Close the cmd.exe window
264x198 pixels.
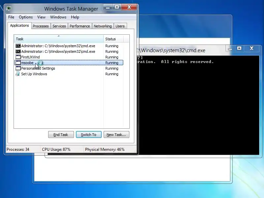(x=251, y=49)
